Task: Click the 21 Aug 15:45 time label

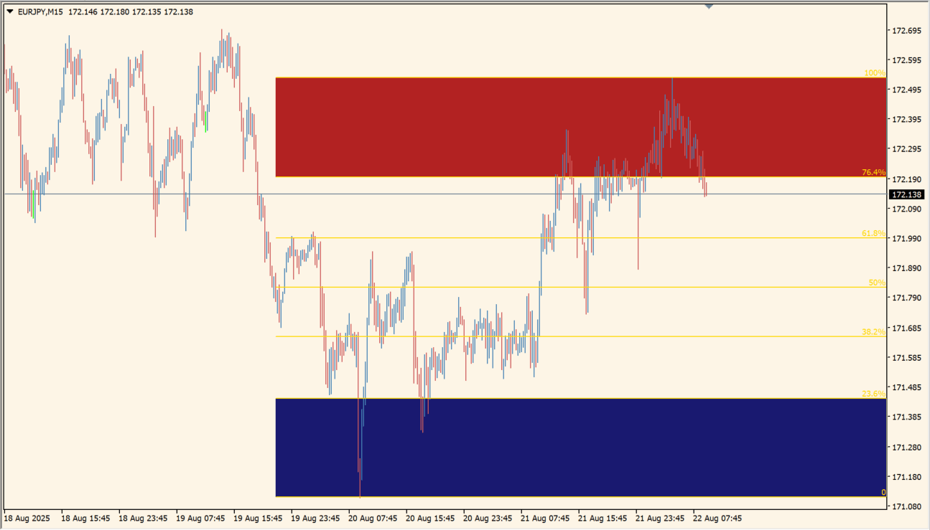Action: (603, 518)
